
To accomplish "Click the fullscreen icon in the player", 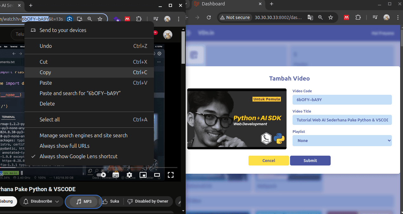I will click(x=171, y=175).
